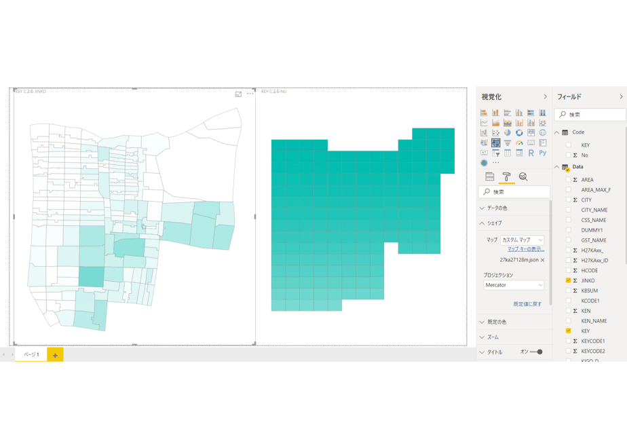Pick the R script visual
The image size is (627, 448).
(531, 153)
